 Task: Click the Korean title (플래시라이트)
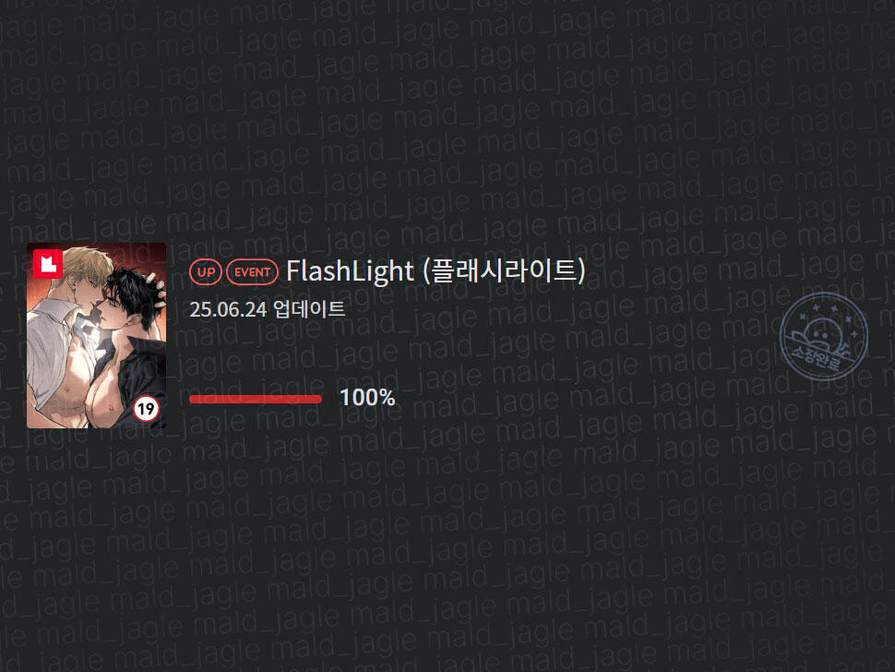tap(505, 270)
